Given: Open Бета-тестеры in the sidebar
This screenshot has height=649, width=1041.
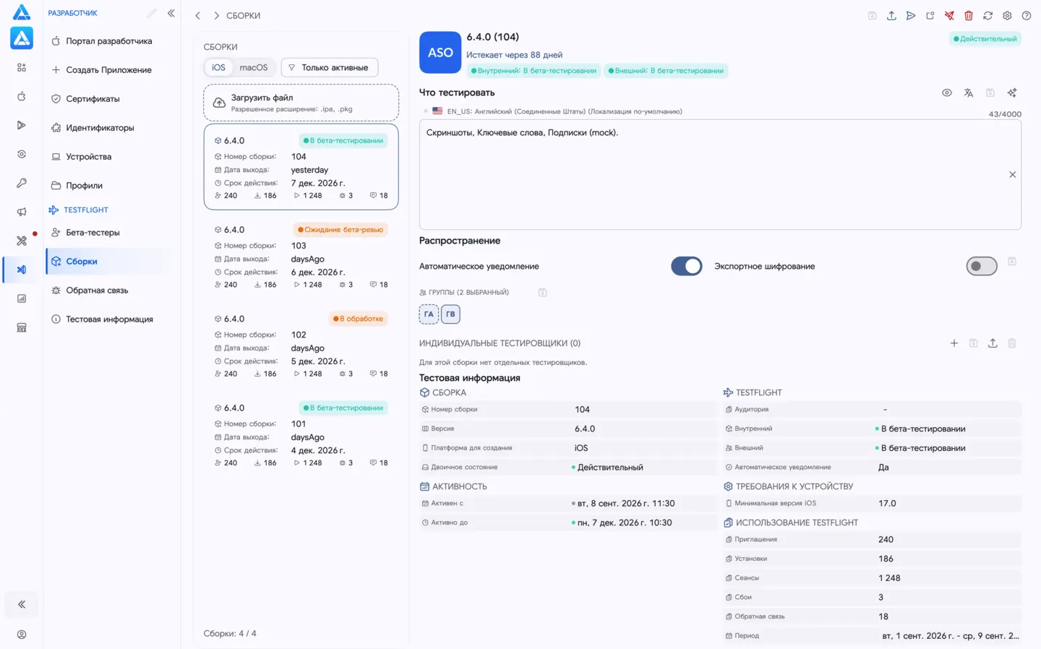Looking at the screenshot, I should pyautogui.click(x=109, y=233).
